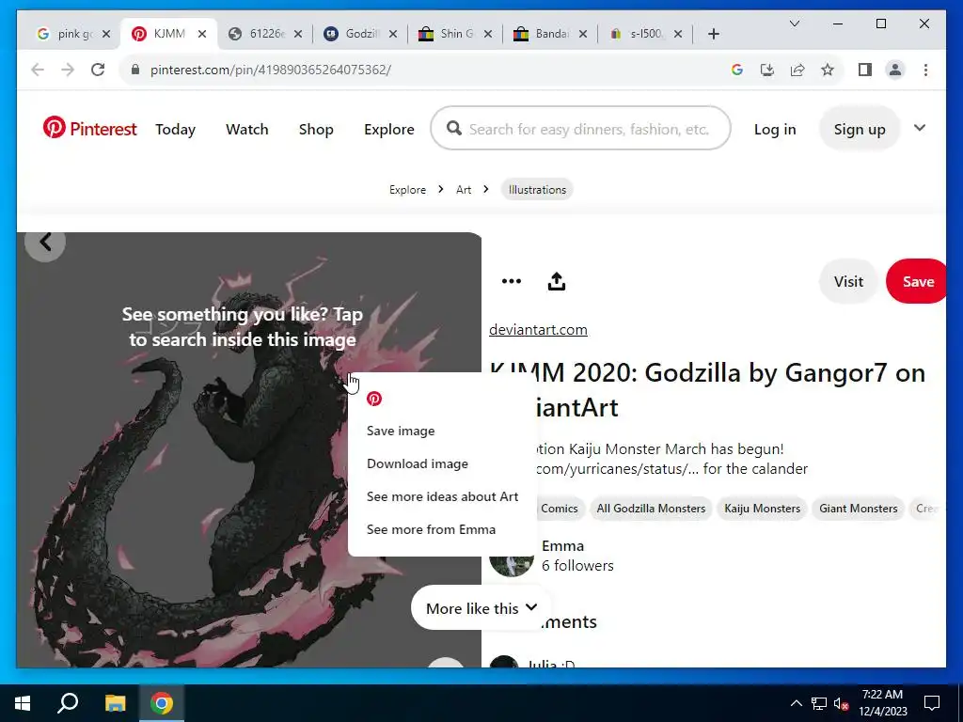Close the 'pink g' Google tab
The width and height of the screenshot is (963, 722).
(106, 34)
